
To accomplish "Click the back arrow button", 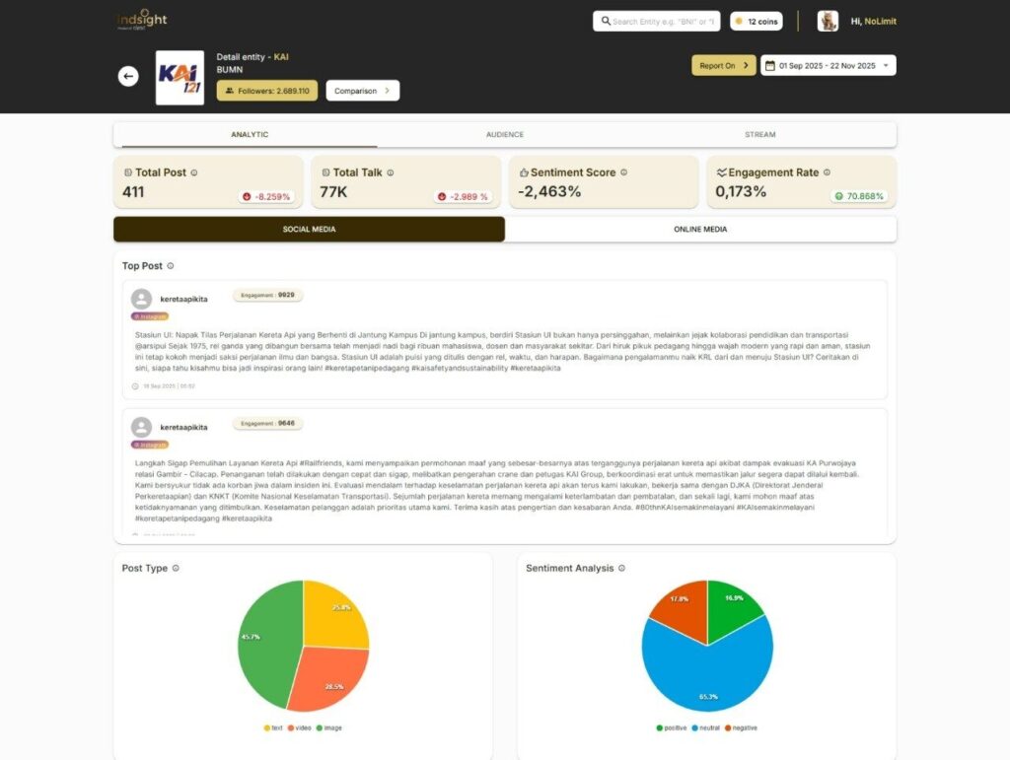I will point(128,76).
